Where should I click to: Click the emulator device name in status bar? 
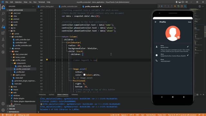click(182, 115)
